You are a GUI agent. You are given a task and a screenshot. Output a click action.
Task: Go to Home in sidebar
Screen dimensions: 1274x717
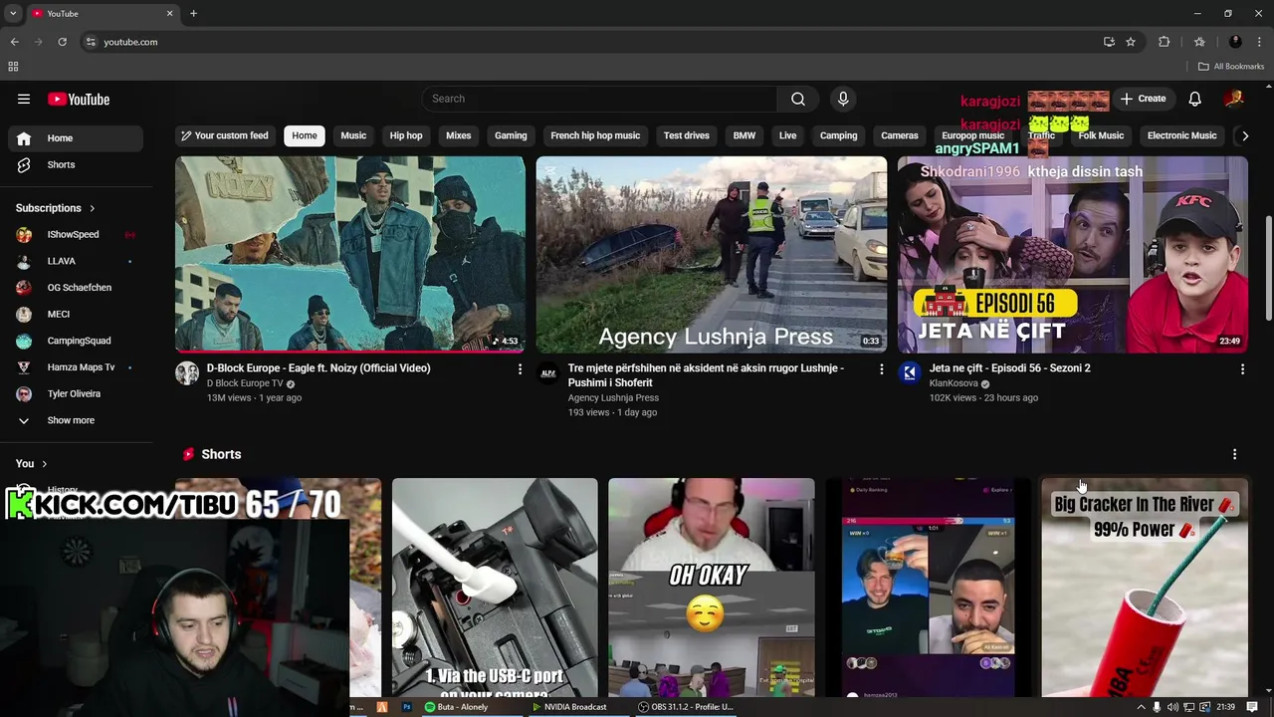[76, 138]
